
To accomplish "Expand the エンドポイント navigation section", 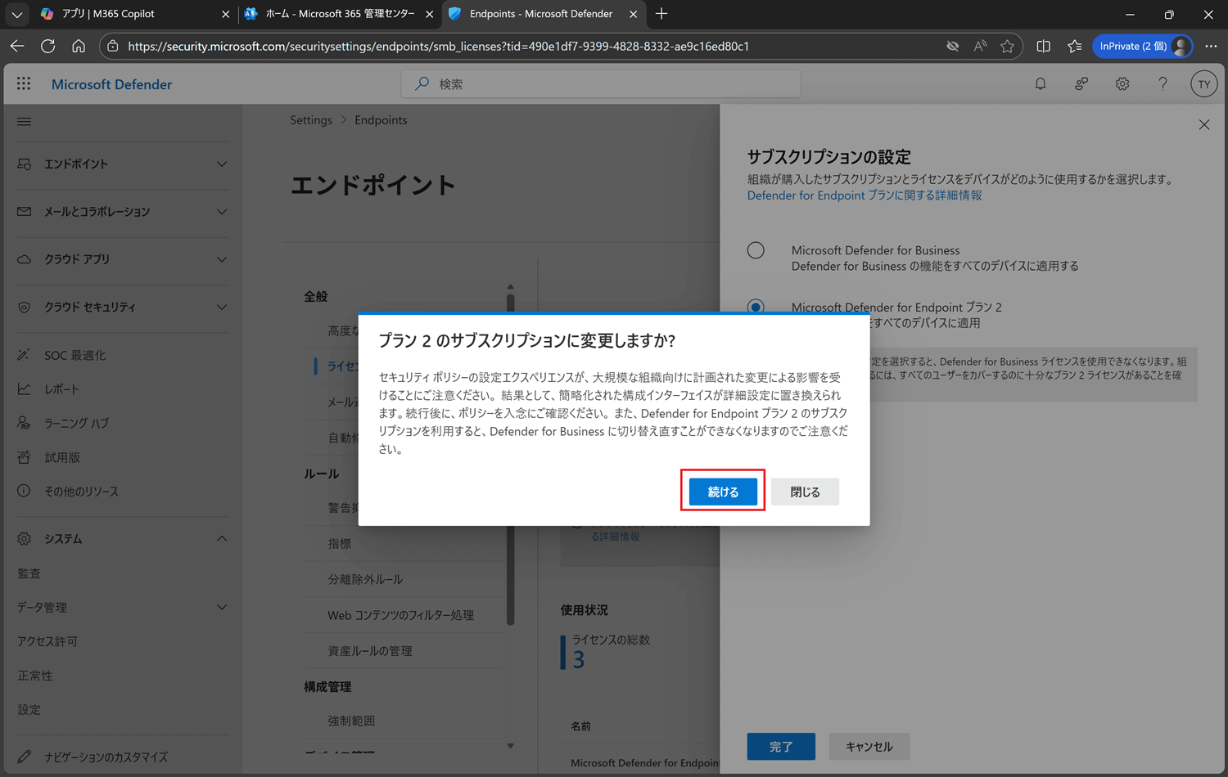I will point(222,164).
